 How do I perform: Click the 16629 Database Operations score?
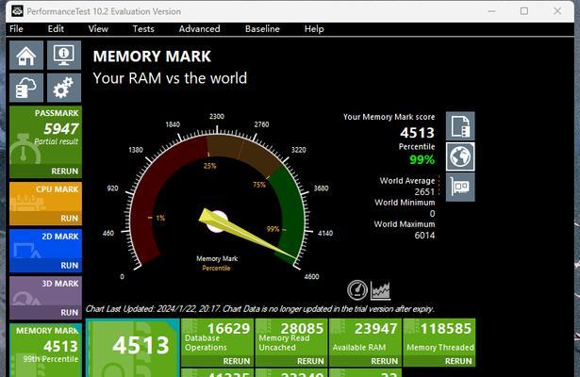(x=228, y=328)
